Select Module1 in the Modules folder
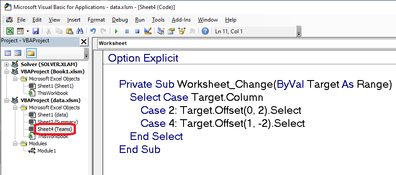 (x=47, y=151)
